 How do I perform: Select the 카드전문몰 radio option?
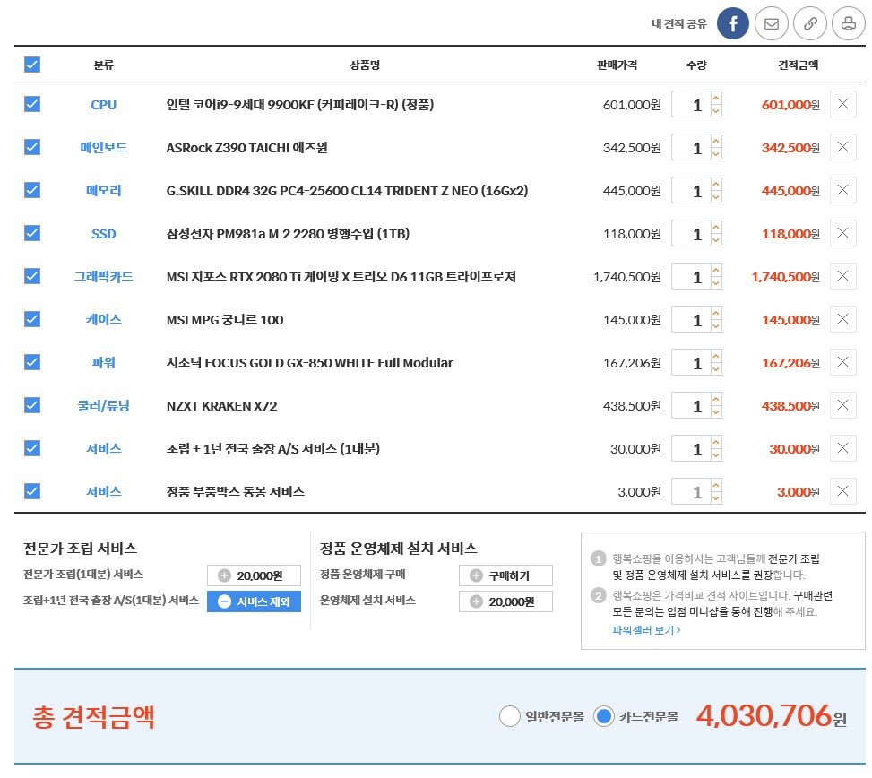pyautogui.click(x=603, y=716)
